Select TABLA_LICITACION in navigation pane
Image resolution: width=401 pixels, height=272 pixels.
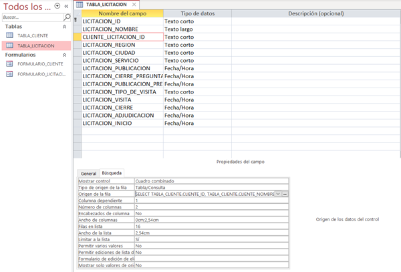tap(36, 45)
